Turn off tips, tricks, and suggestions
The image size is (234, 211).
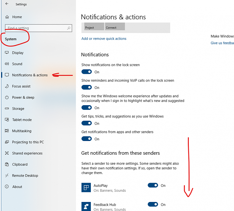[x=86, y=123]
